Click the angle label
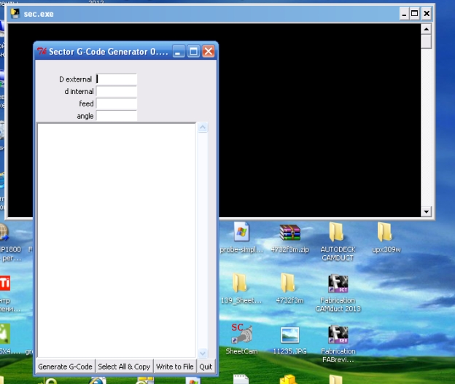 (85, 116)
